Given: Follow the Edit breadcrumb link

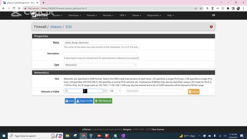Looking at the screenshot, I should pyautogui.click(x=69, y=27).
